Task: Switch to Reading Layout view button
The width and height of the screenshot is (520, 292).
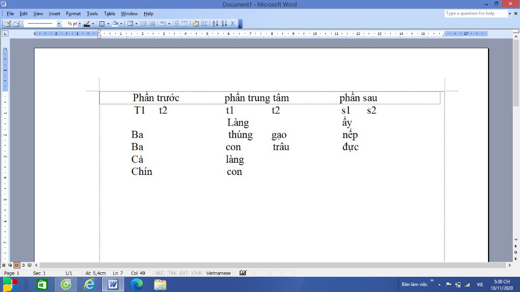Action: click(x=29, y=265)
